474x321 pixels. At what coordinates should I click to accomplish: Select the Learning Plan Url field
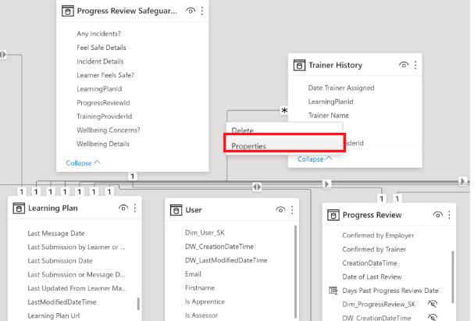pos(54,316)
